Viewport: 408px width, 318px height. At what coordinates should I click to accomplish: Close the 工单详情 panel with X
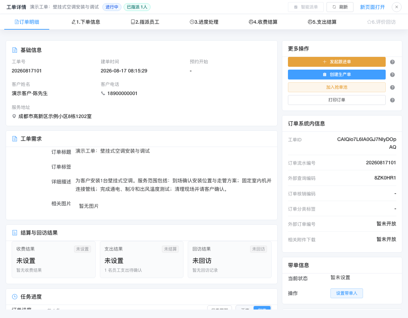coord(397,7)
